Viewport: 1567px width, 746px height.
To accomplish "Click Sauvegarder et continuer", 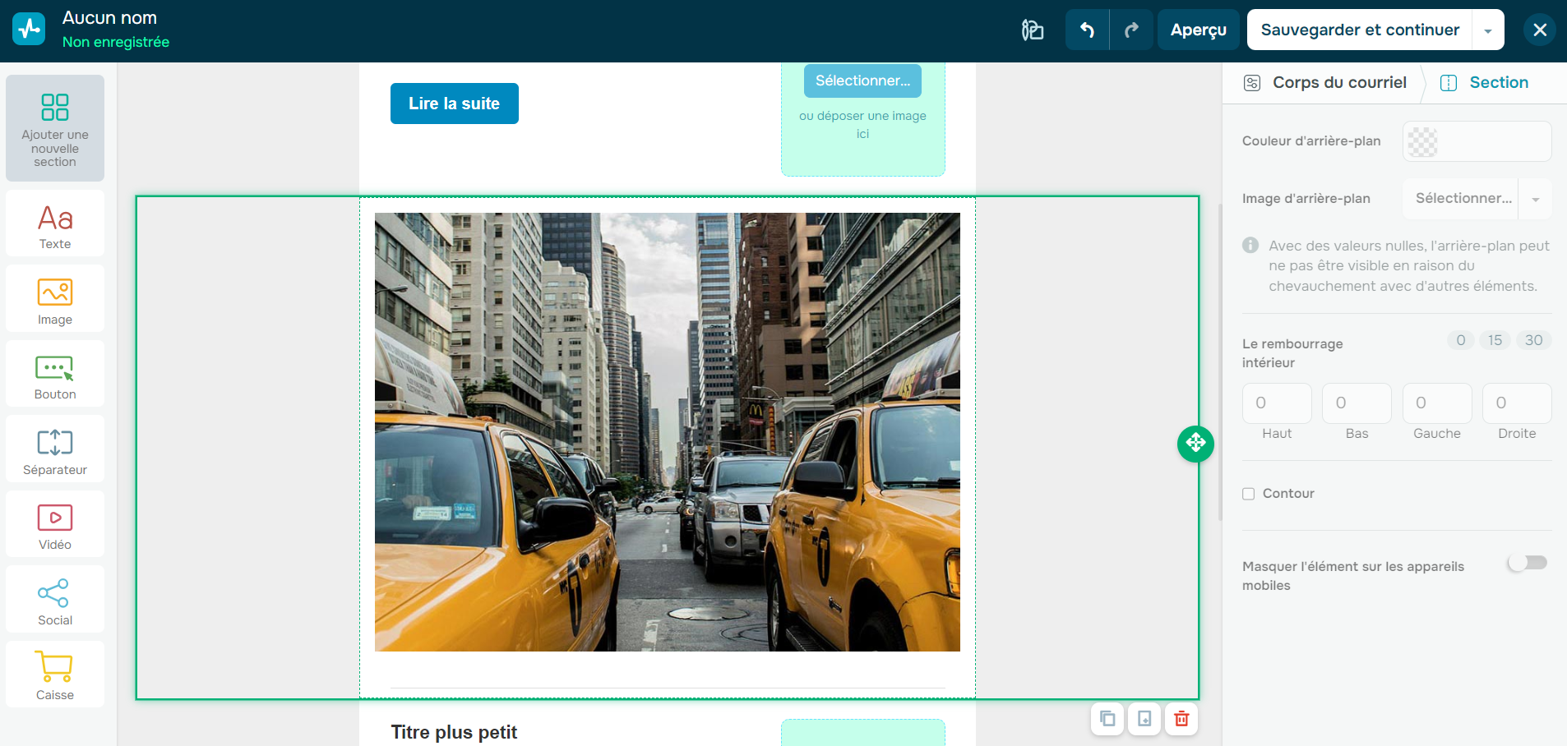I will (1360, 30).
